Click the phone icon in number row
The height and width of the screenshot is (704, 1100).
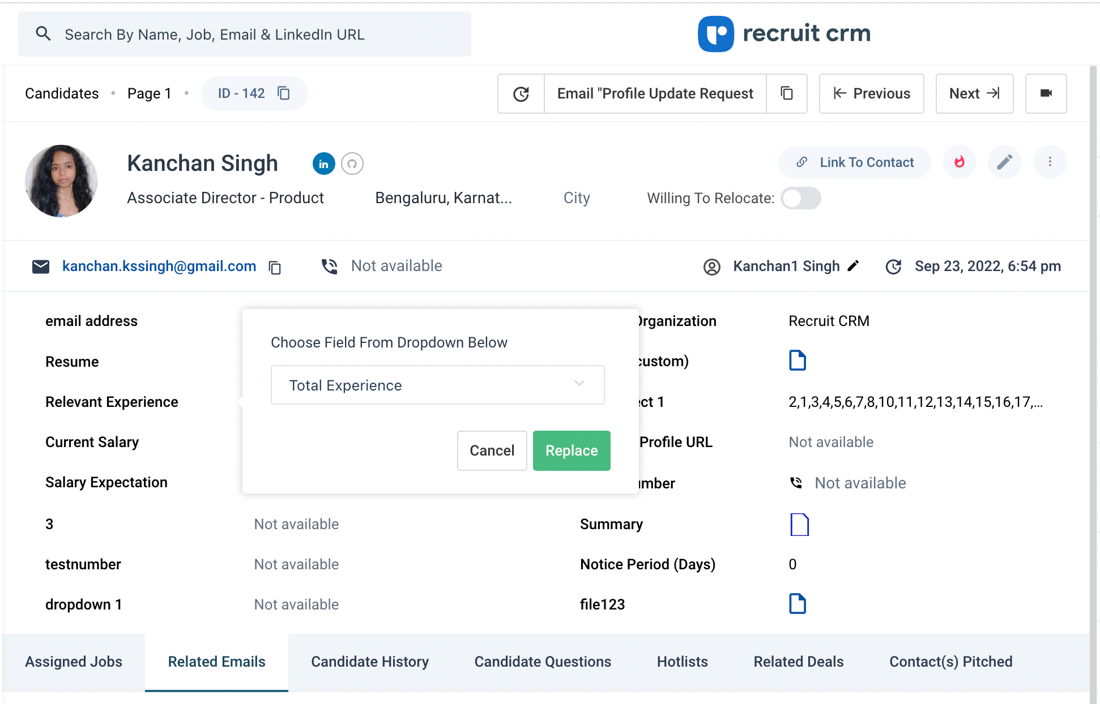pos(796,483)
